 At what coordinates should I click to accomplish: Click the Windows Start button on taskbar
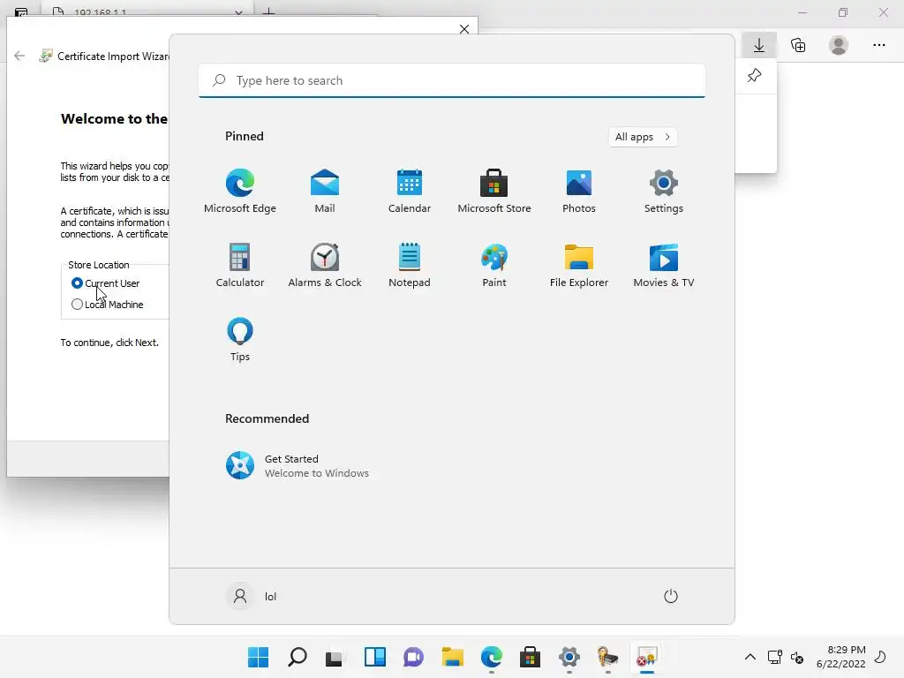(259, 657)
